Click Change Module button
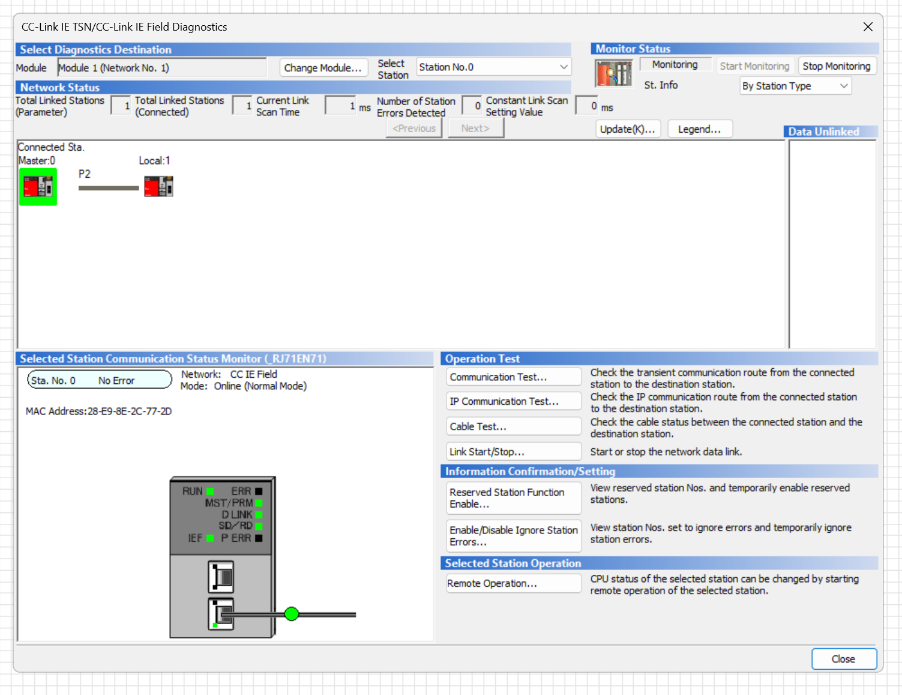This screenshot has width=902, height=695. 323,68
